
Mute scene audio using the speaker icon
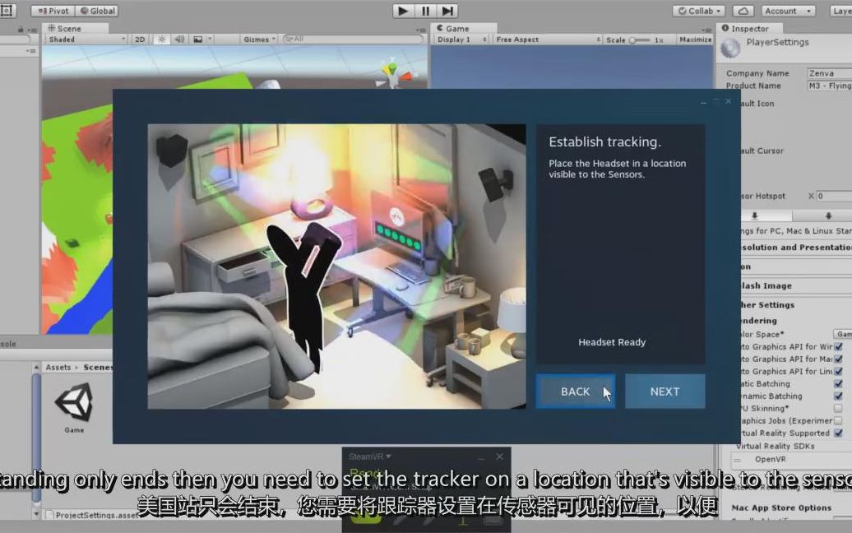179,38
